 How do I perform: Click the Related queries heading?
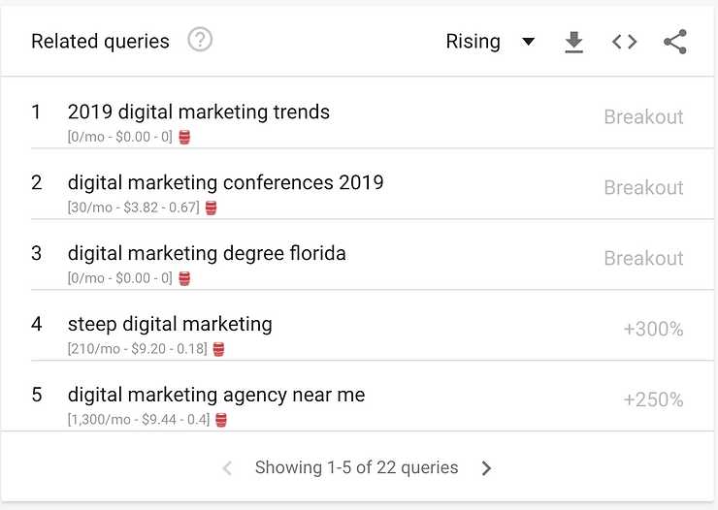[100, 41]
